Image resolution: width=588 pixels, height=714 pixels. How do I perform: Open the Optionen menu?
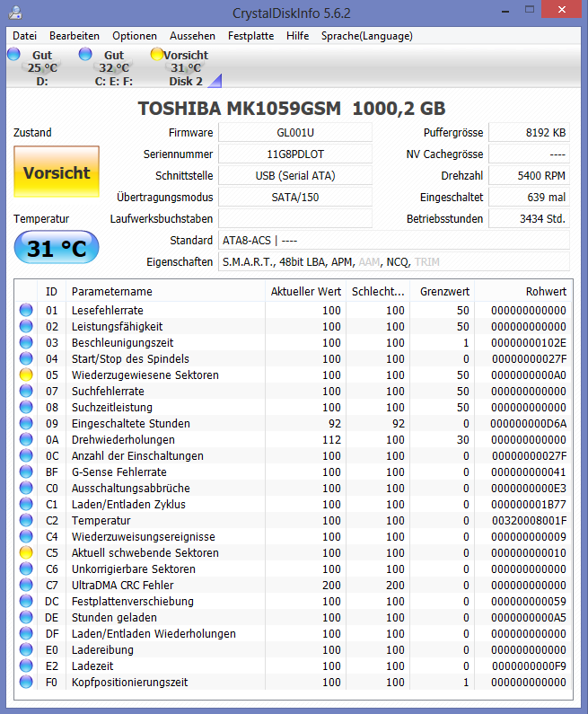tap(135, 36)
